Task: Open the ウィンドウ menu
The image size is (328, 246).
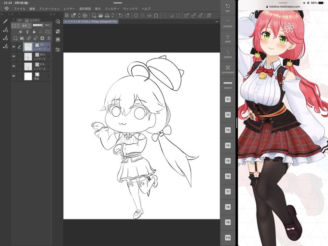Action: coord(130,9)
